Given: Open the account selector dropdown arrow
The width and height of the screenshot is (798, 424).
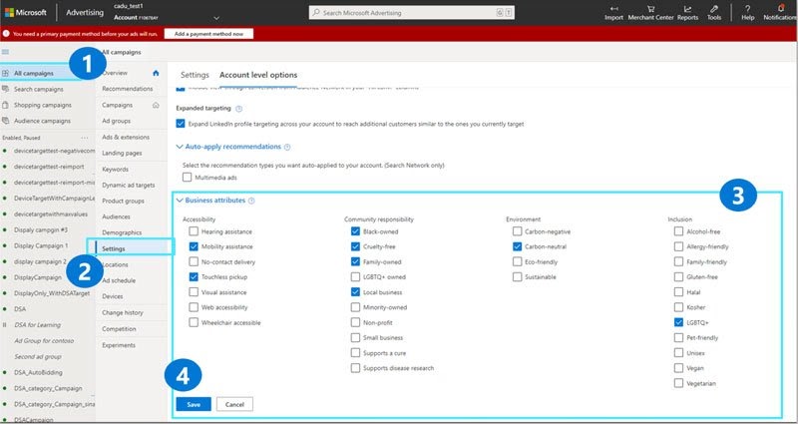Looking at the screenshot, I should point(216,18).
